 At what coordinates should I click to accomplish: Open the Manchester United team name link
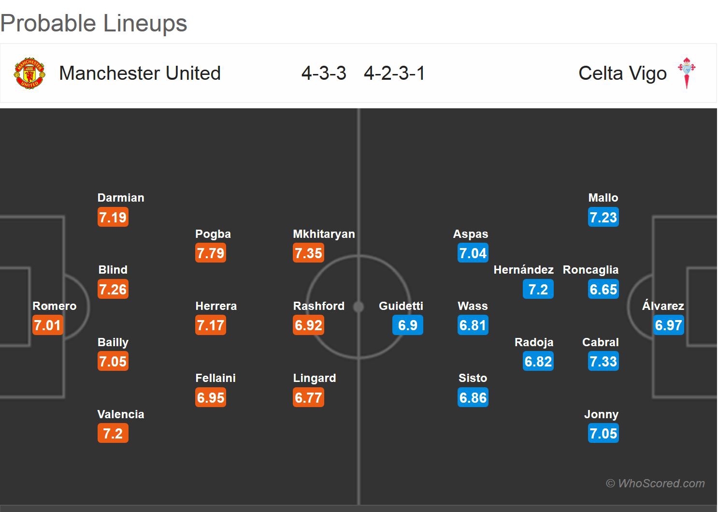pyautogui.click(x=140, y=73)
